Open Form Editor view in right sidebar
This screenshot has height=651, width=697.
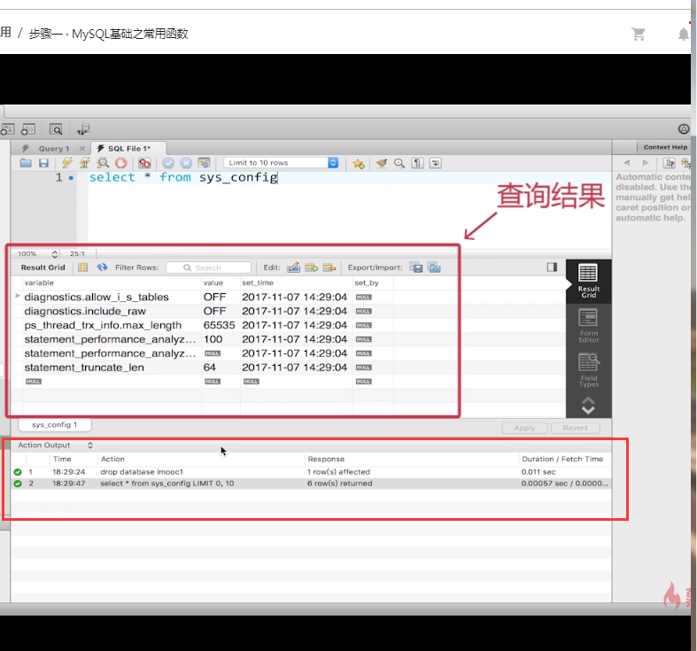pos(588,327)
